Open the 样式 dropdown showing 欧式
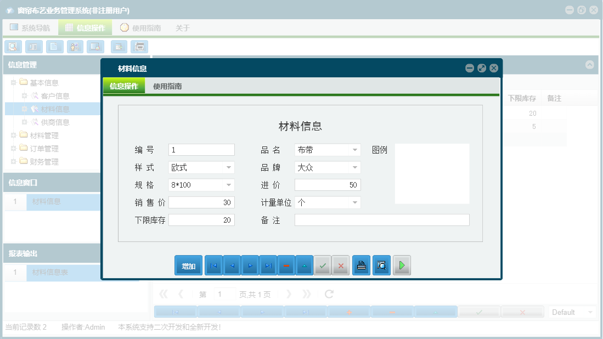Screen dimensions: 603x339 229,167
